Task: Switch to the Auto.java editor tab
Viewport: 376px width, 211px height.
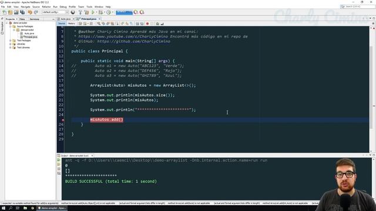Action: coord(65,19)
